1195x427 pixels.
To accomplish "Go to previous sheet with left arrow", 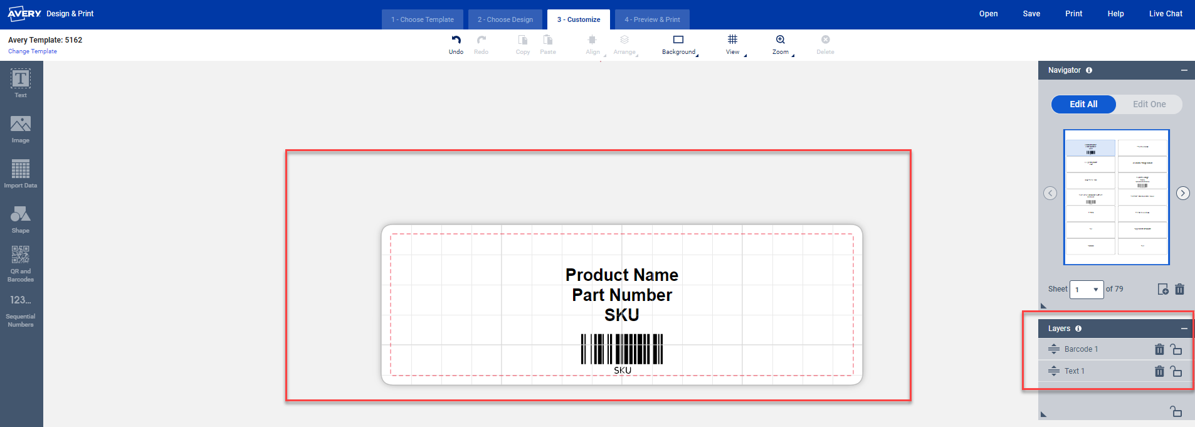I will point(1050,193).
